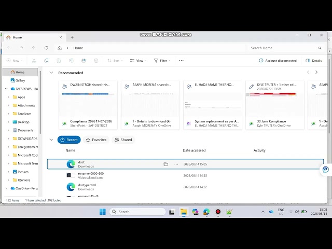Toggle the Details pane button
The image size is (332, 249).
click(313, 61)
